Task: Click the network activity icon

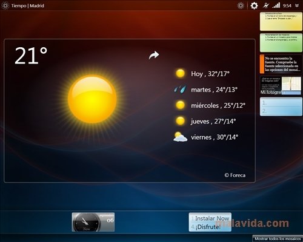Action: [266, 5]
